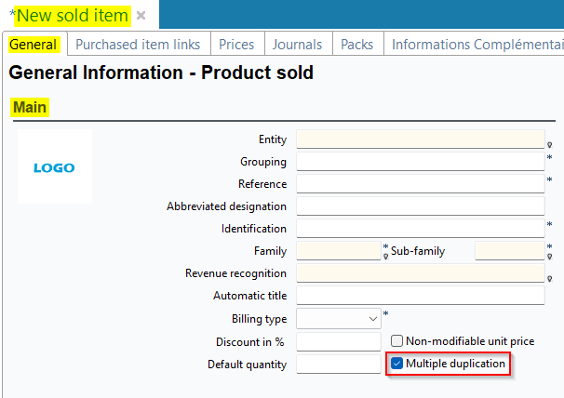
Task: Uncheck the Multiple duplication checkbox
Action: coord(397,364)
